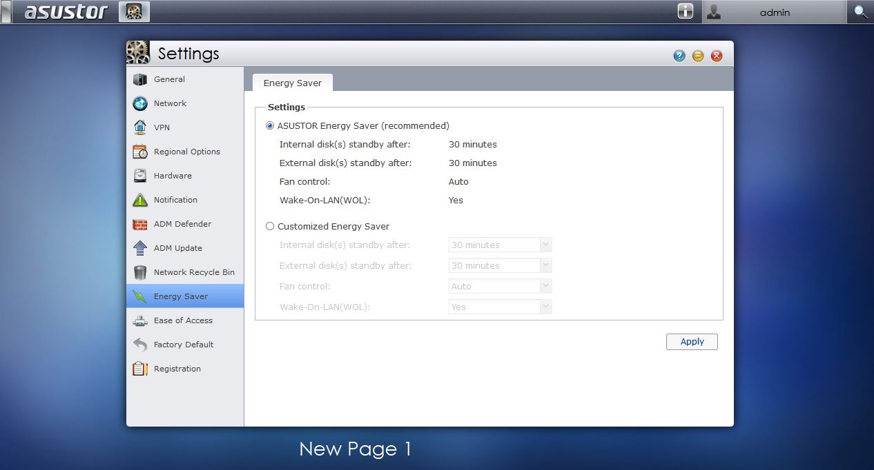
Task: Click the Settings app icon in taskbar
Action: (x=134, y=12)
